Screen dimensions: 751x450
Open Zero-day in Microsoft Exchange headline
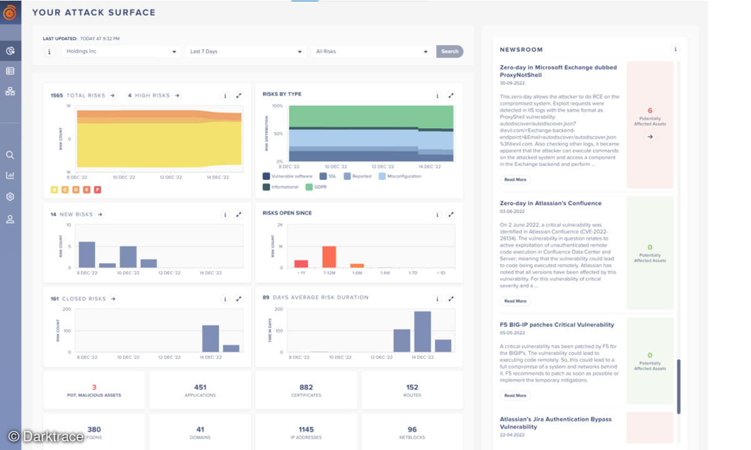tap(558, 71)
